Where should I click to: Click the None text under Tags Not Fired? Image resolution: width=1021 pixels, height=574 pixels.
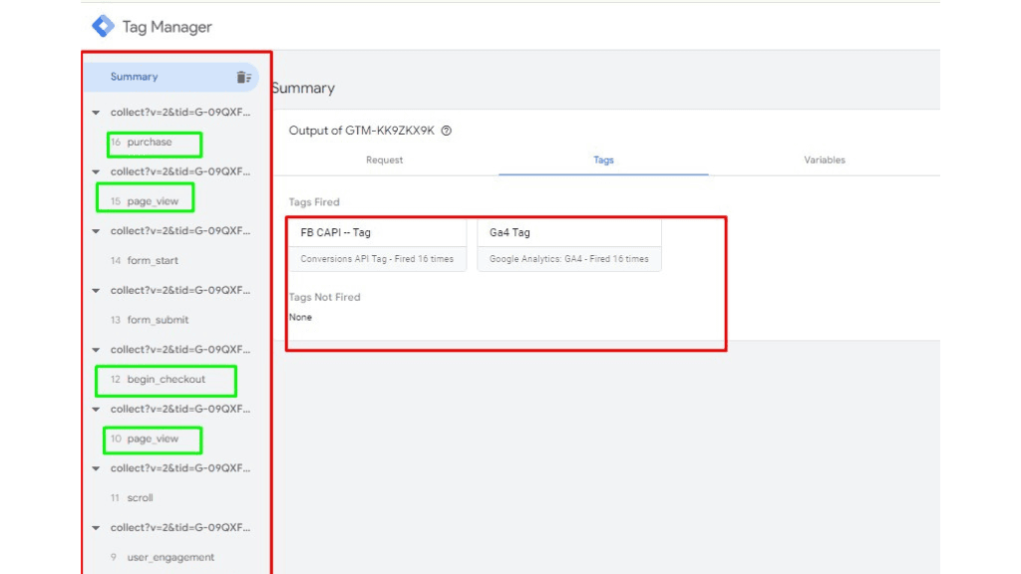[x=300, y=317]
